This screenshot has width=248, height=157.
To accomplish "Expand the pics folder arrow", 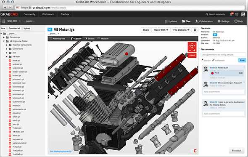I will click(7, 53).
